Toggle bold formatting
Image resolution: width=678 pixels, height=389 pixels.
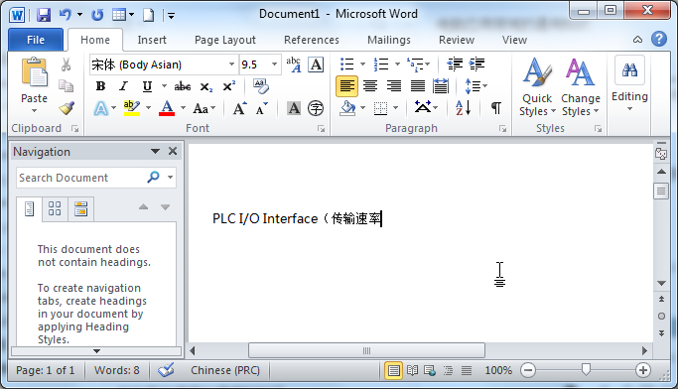[100, 86]
